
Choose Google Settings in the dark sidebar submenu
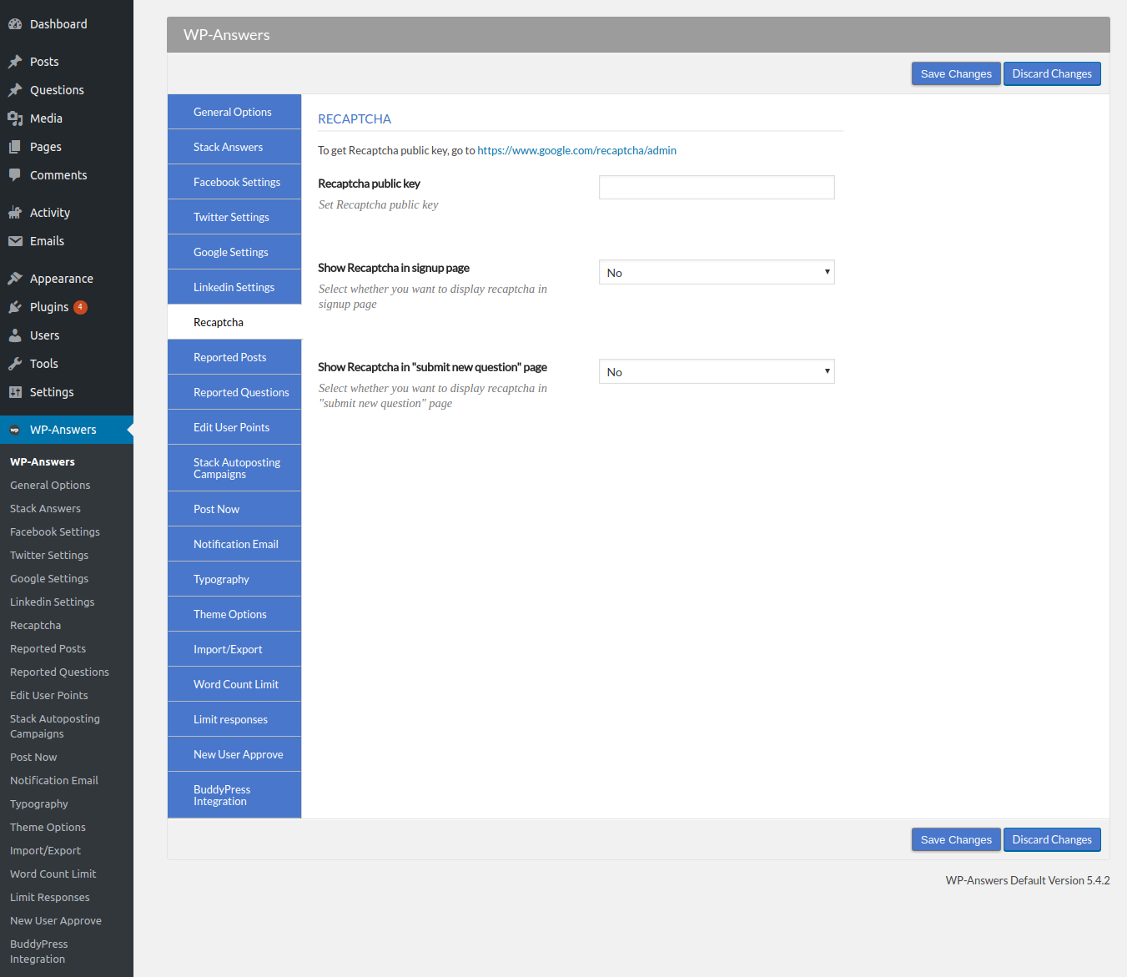pos(49,578)
